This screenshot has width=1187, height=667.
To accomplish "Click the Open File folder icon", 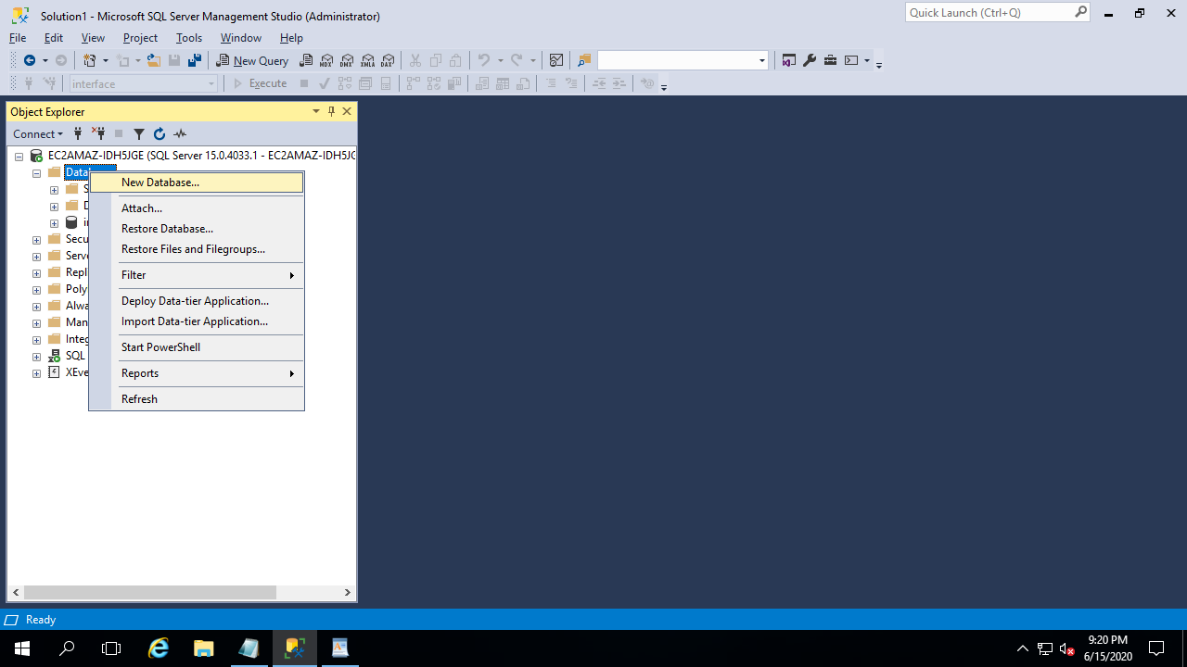I will [154, 60].
